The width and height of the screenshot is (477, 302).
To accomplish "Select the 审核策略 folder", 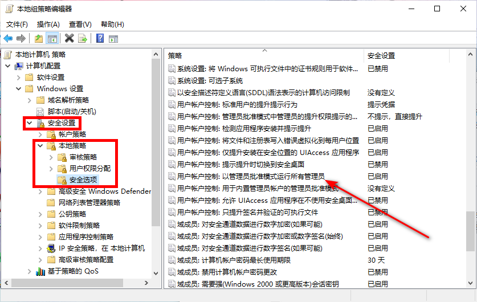I will coord(83,157).
